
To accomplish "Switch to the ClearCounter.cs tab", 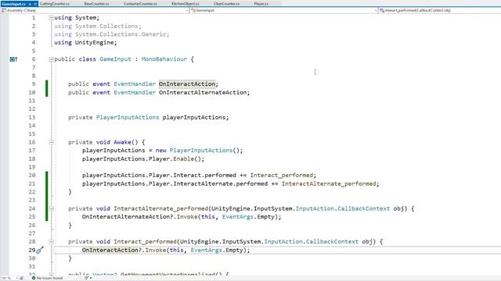I will [x=226, y=4].
